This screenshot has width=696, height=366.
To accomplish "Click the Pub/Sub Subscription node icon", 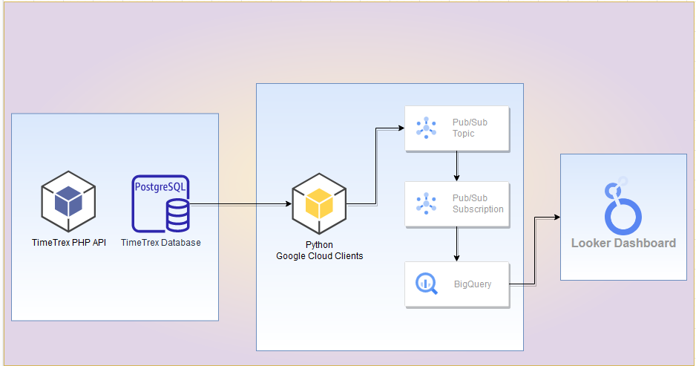I will click(427, 203).
